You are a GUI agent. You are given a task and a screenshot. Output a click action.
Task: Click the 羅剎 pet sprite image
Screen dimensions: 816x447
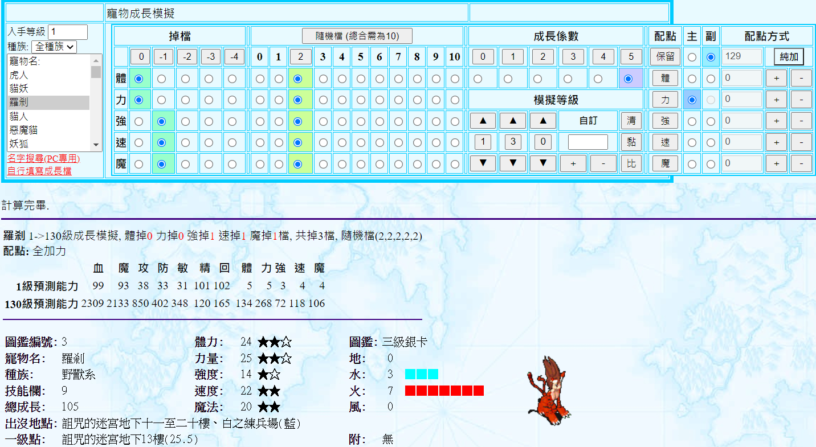tap(548, 391)
